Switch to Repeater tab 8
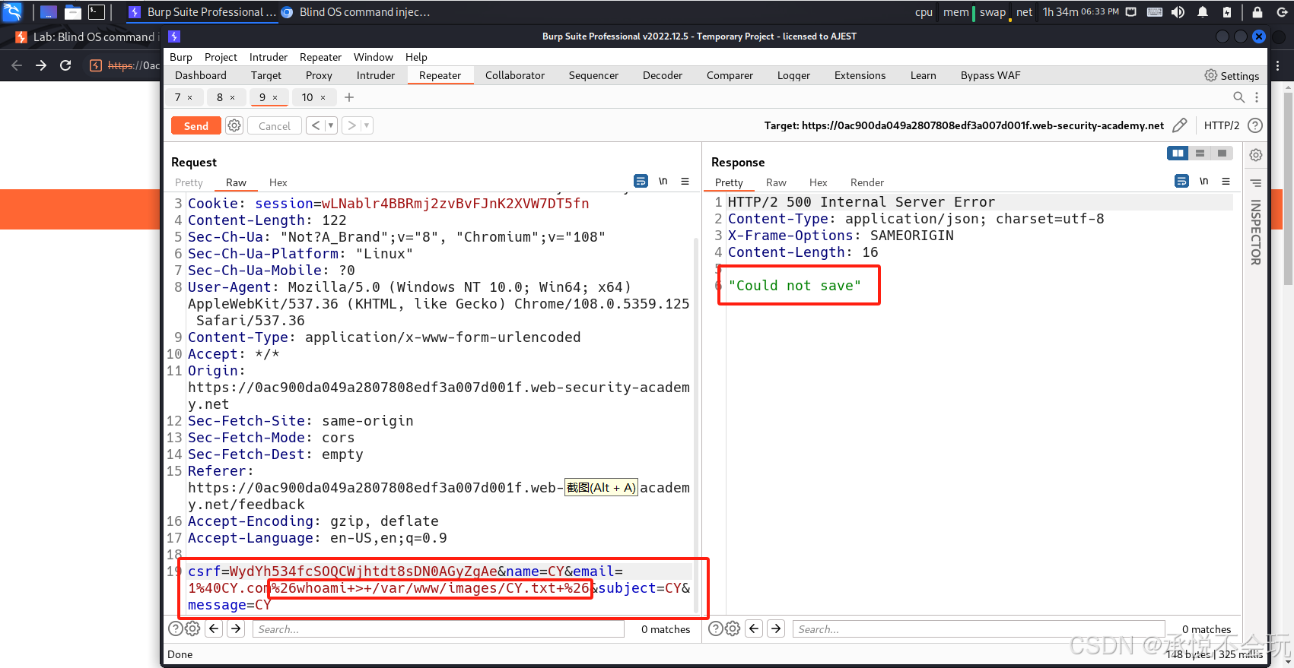 tap(220, 97)
